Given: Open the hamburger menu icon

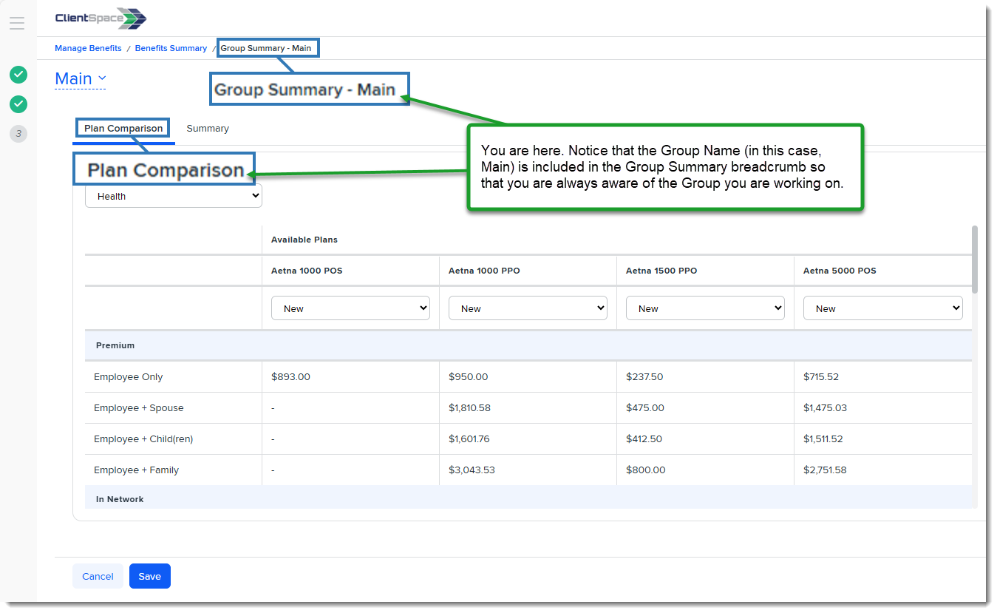Looking at the screenshot, I should 17,23.
